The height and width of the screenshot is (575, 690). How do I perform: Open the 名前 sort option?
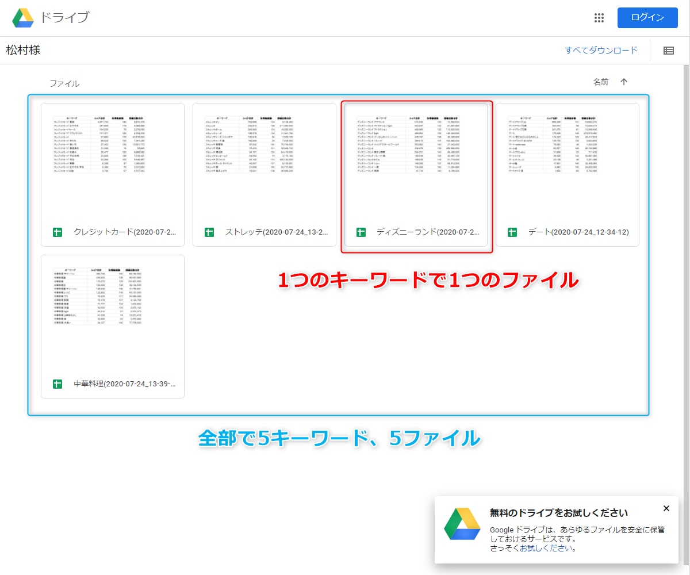[x=601, y=82]
